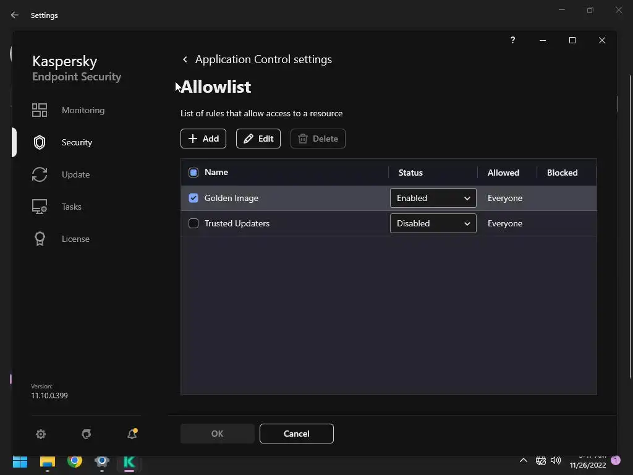Click Everyone in Golden Image row
Image resolution: width=633 pixels, height=475 pixels.
click(x=505, y=198)
